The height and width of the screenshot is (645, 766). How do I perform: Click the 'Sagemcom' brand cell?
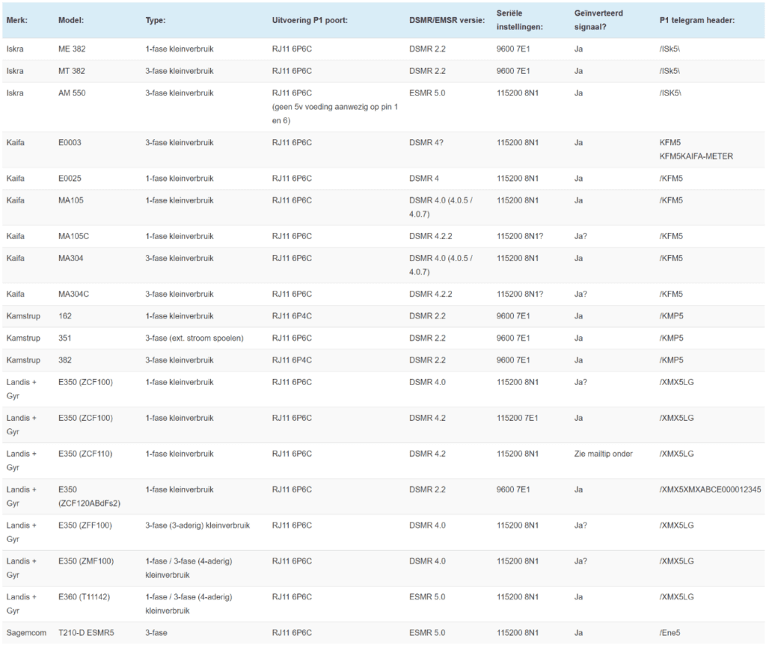(x=26, y=633)
